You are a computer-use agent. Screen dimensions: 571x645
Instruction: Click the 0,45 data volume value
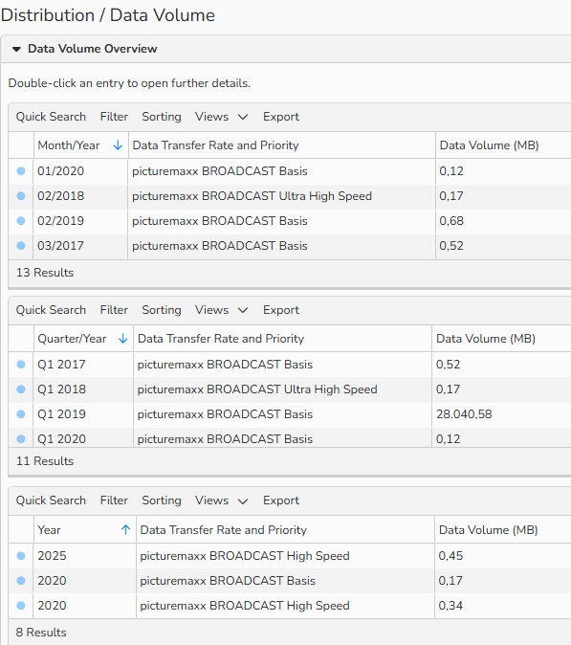pyautogui.click(x=450, y=556)
